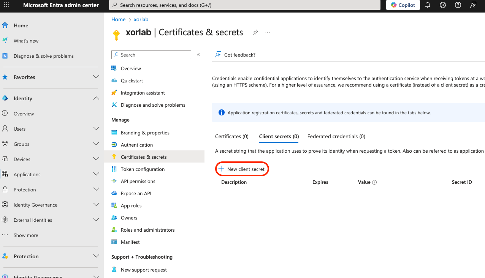The width and height of the screenshot is (485, 278).
Task: Open App roles
Action: 131,205
